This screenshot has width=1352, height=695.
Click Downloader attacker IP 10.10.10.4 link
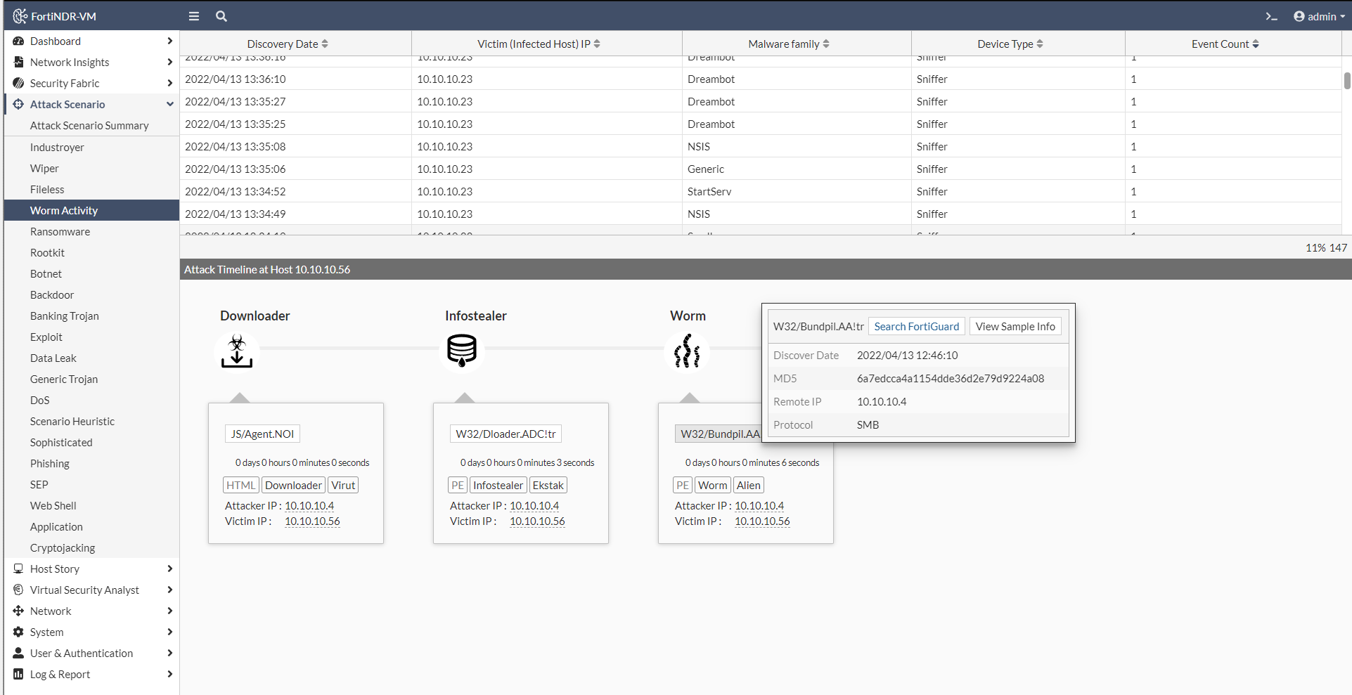tap(309, 505)
